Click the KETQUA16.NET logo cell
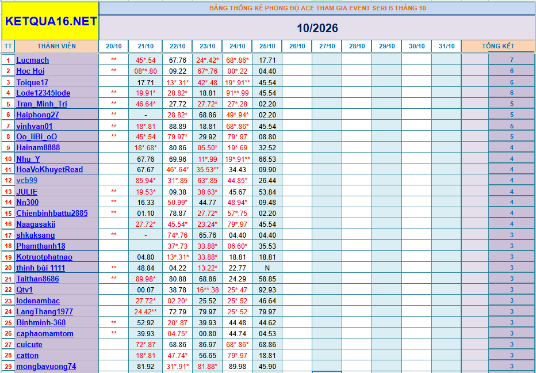The height and width of the screenshot is (373, 536). tap(50, 21)
